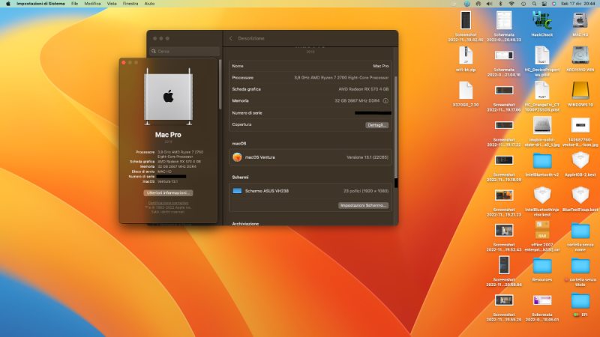This screenshot has width=600, height=337.
Task: Select the HC_OrangeFix plist file
Action: pyautogui.click(x=541, y=91)
